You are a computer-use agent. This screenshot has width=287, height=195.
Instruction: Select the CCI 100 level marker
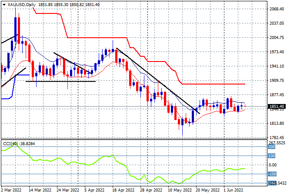click(x=272, y=156)
